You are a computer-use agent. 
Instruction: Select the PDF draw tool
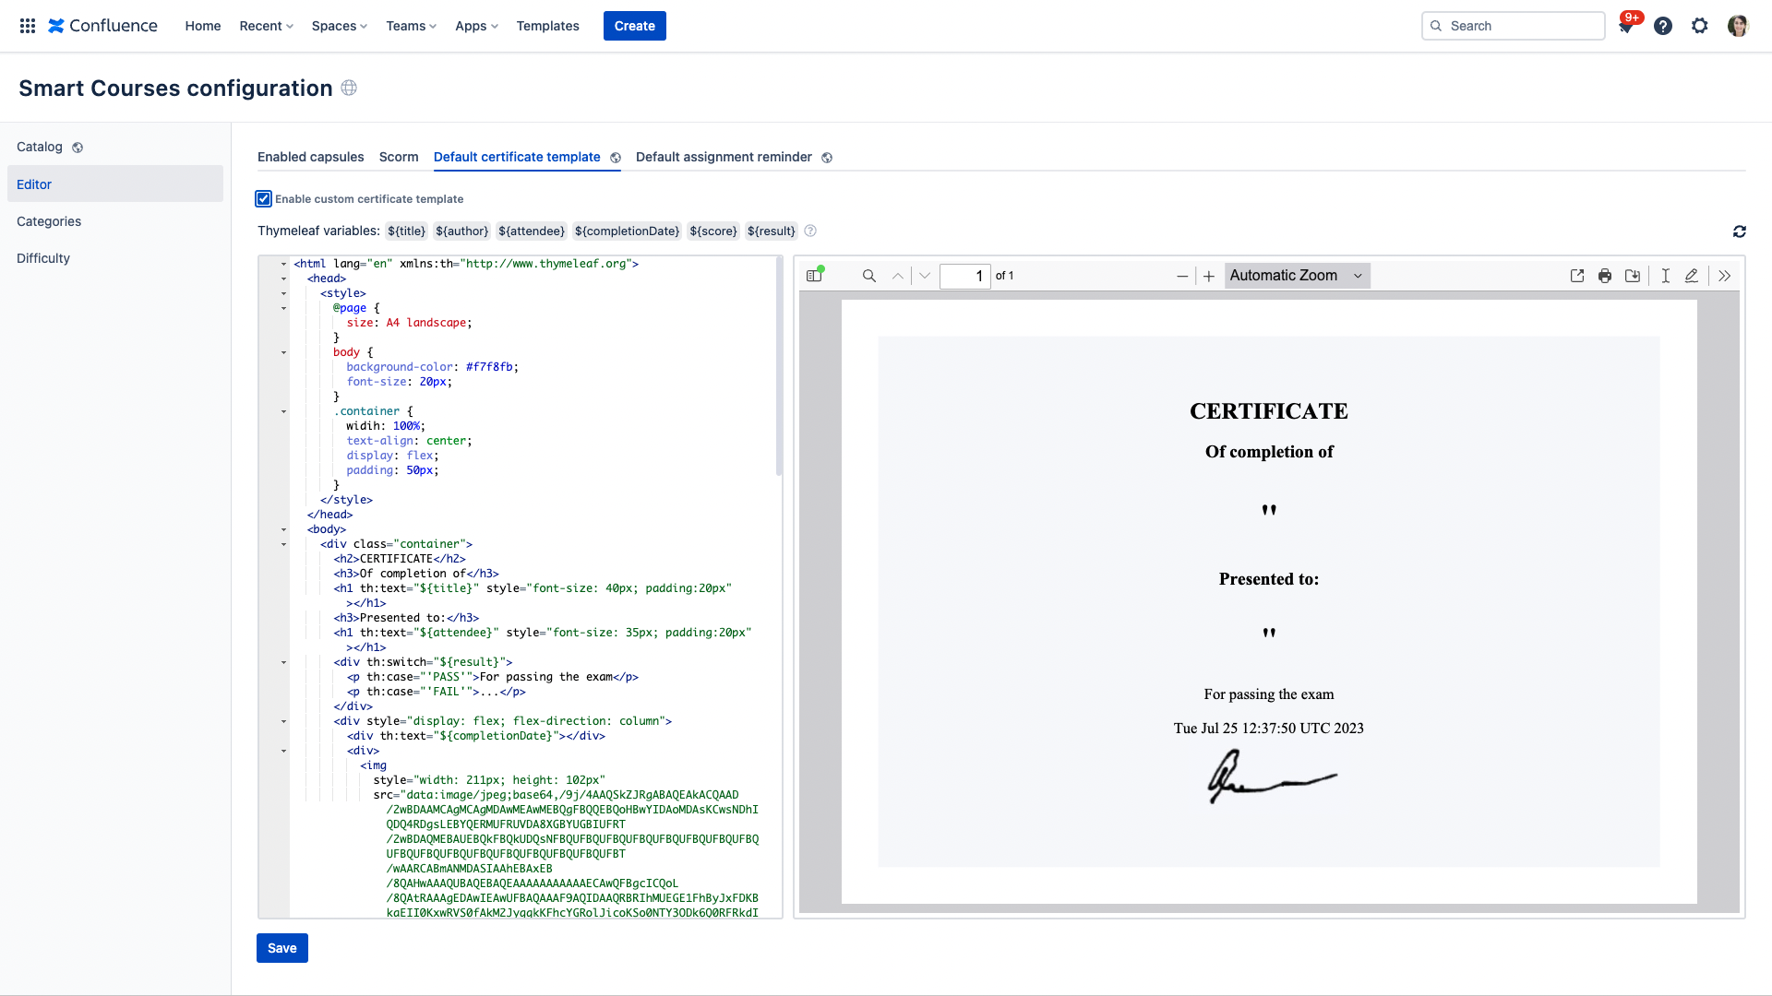1692,276
